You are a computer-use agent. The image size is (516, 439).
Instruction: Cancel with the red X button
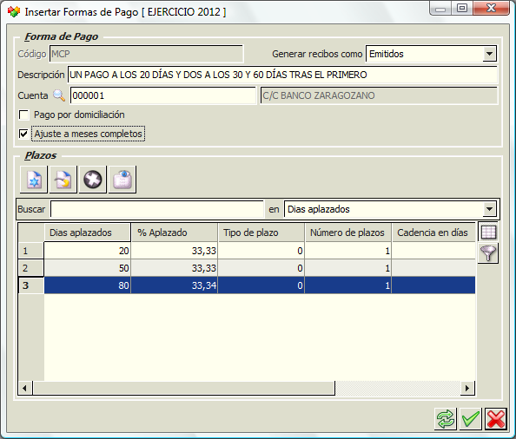[x=496, y=419]
